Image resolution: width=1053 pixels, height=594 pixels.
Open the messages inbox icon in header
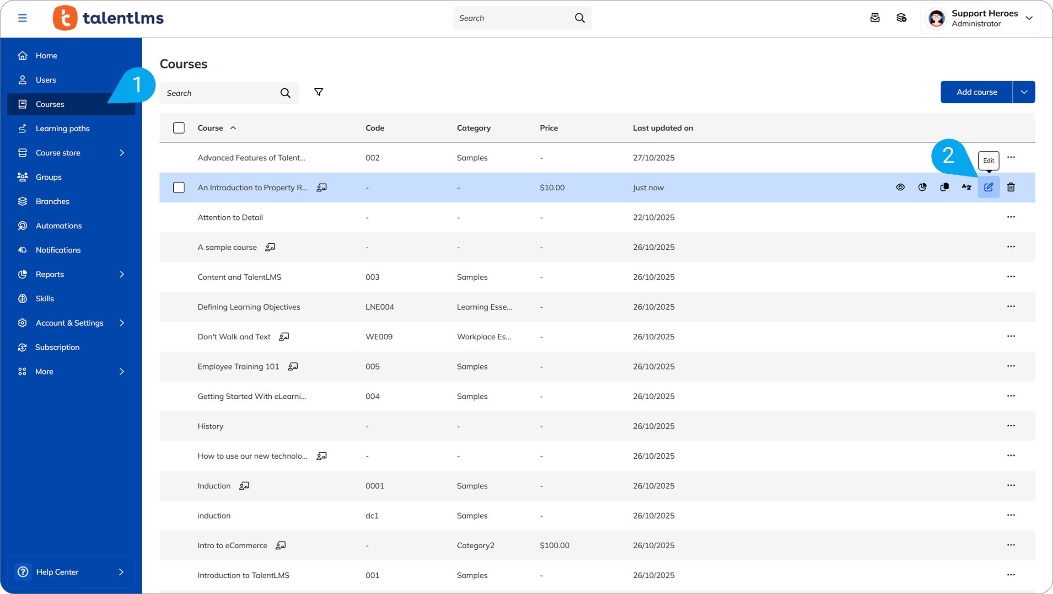[x=875, y=18]
